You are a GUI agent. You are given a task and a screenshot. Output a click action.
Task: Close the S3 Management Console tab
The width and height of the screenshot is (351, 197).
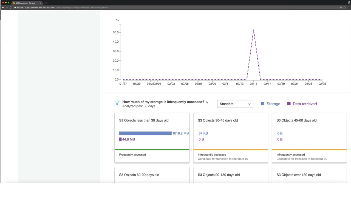click(41, 3)
